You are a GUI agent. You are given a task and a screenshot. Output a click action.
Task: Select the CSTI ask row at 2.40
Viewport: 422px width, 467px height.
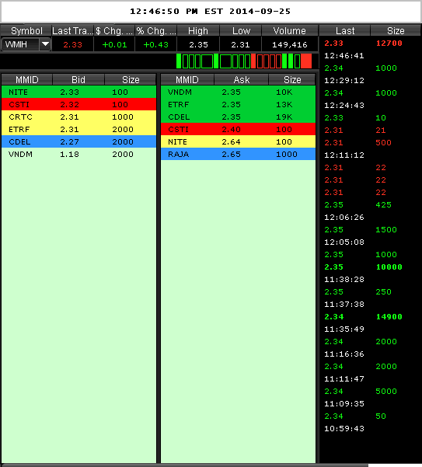point(238,129)
